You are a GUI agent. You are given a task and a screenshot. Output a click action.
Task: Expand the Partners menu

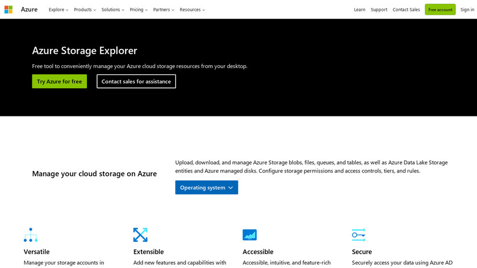164,10
